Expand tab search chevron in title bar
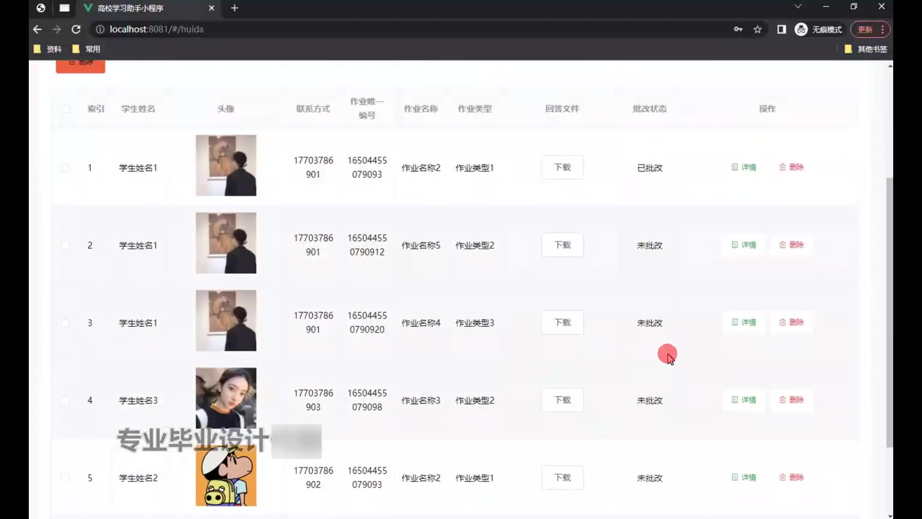Viewport: 922px width, 519px height. tap(798, 7)
